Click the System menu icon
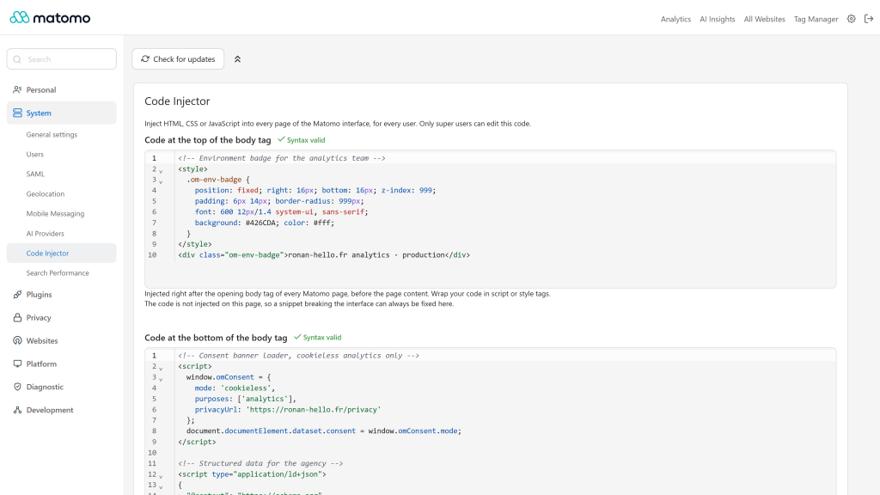The height and width of the screenshot is (495, 880). click(17, 113)
